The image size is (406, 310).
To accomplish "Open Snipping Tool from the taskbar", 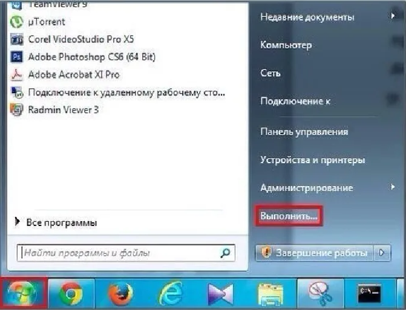I will [320, 294].
